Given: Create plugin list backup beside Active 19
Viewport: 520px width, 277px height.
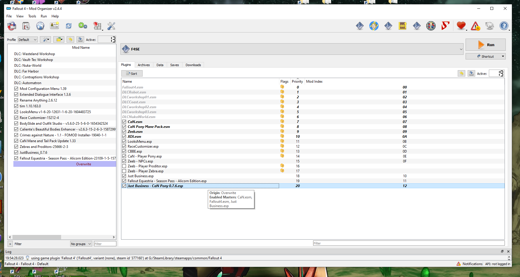Looking at the screenshot, I should click(x=471, y=74).
